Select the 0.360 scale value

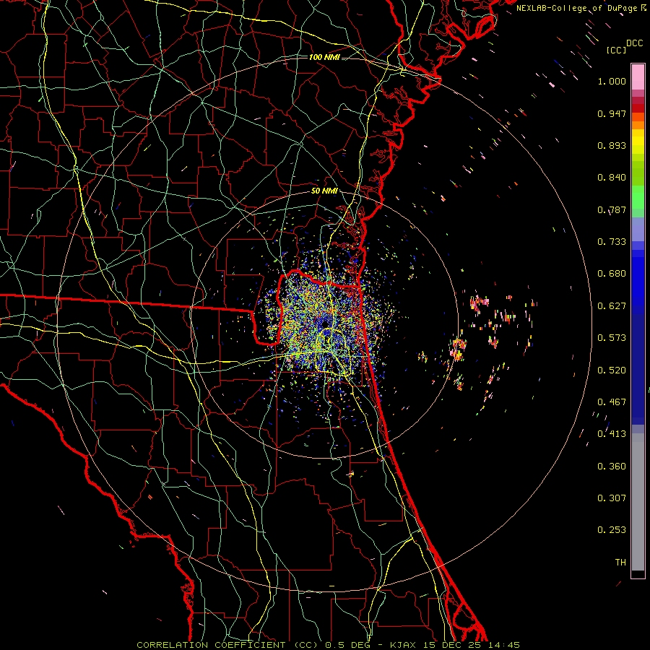(x=612, y=467)
